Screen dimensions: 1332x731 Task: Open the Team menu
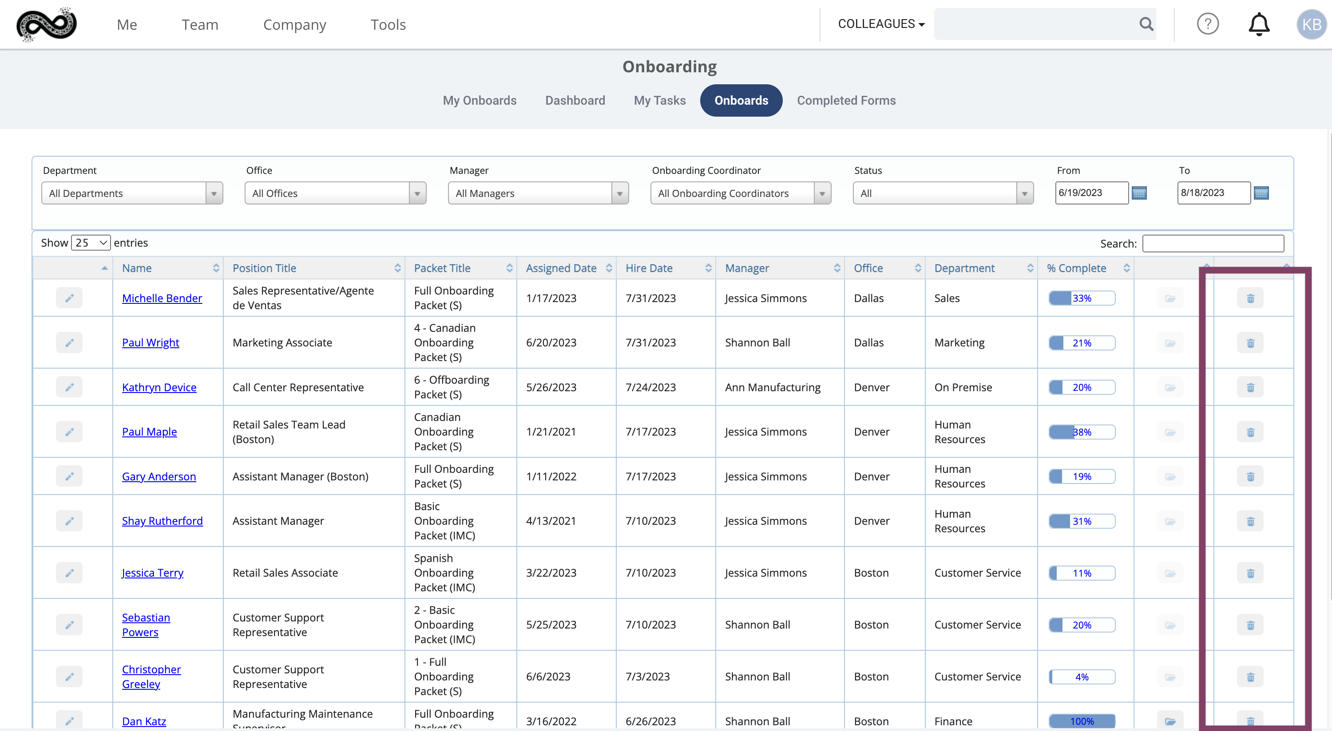click(x=200, y=24)
